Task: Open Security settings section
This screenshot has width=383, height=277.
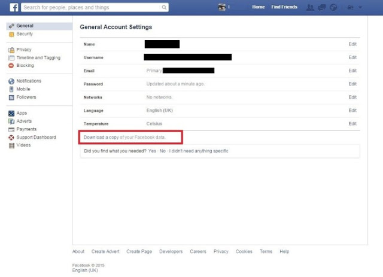Action: [x=25, y=34]
